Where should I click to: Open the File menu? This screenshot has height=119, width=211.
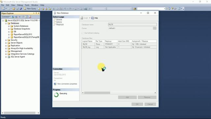[x=2, y=5]
